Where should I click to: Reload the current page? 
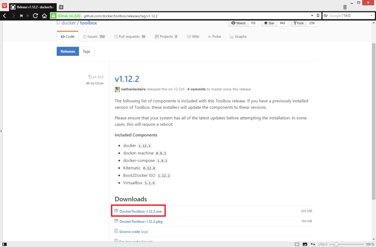[36, 16]
